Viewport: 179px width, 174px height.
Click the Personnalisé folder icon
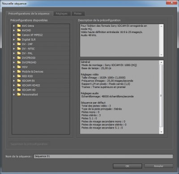coord(19,95)
